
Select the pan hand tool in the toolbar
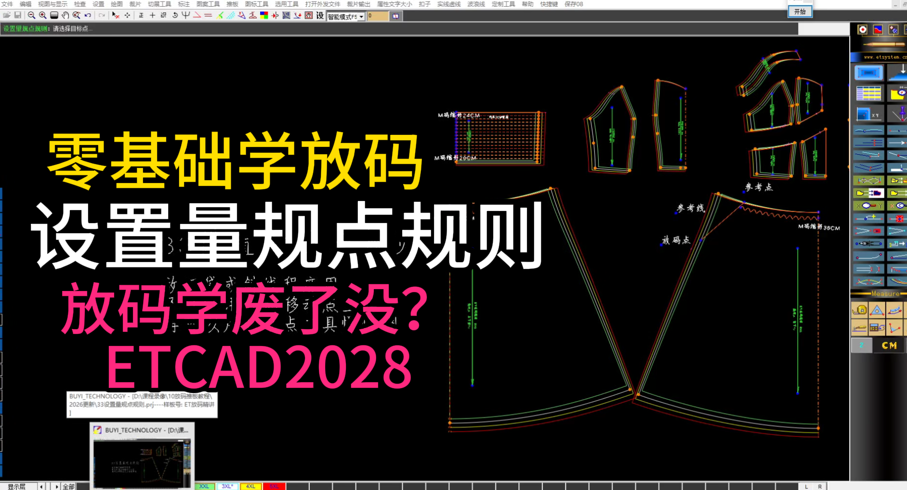[x=66, y=15]
